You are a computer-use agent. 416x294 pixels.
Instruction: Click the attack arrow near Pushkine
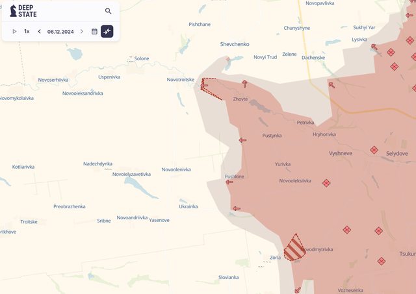pyautogui.click(x=229, y=182)
